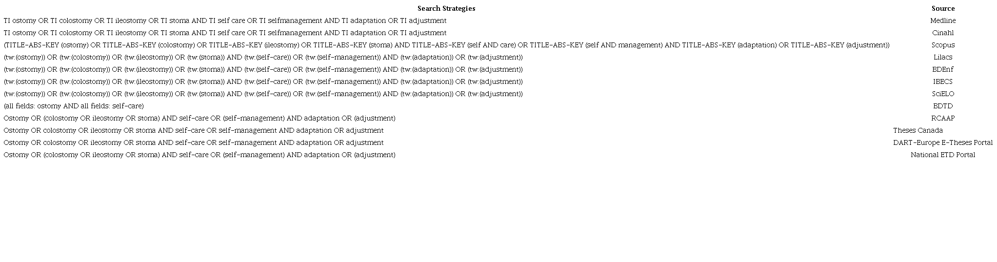Click the Cinahl source cell

pos(942,33)
